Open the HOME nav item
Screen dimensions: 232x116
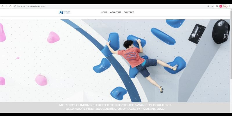[x=104, y=12]
